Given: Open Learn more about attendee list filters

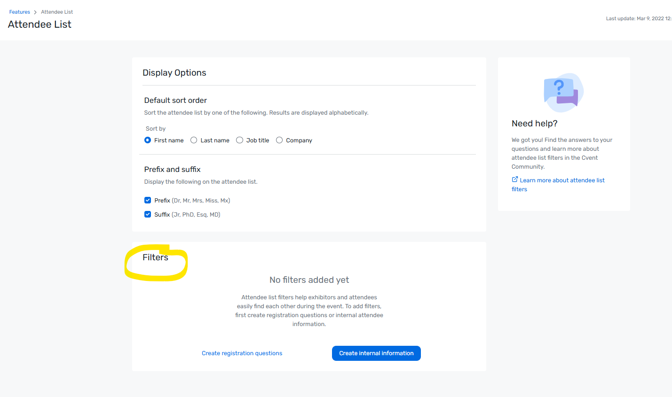Looking at the screenshot, I should click(x=562, y=180).
